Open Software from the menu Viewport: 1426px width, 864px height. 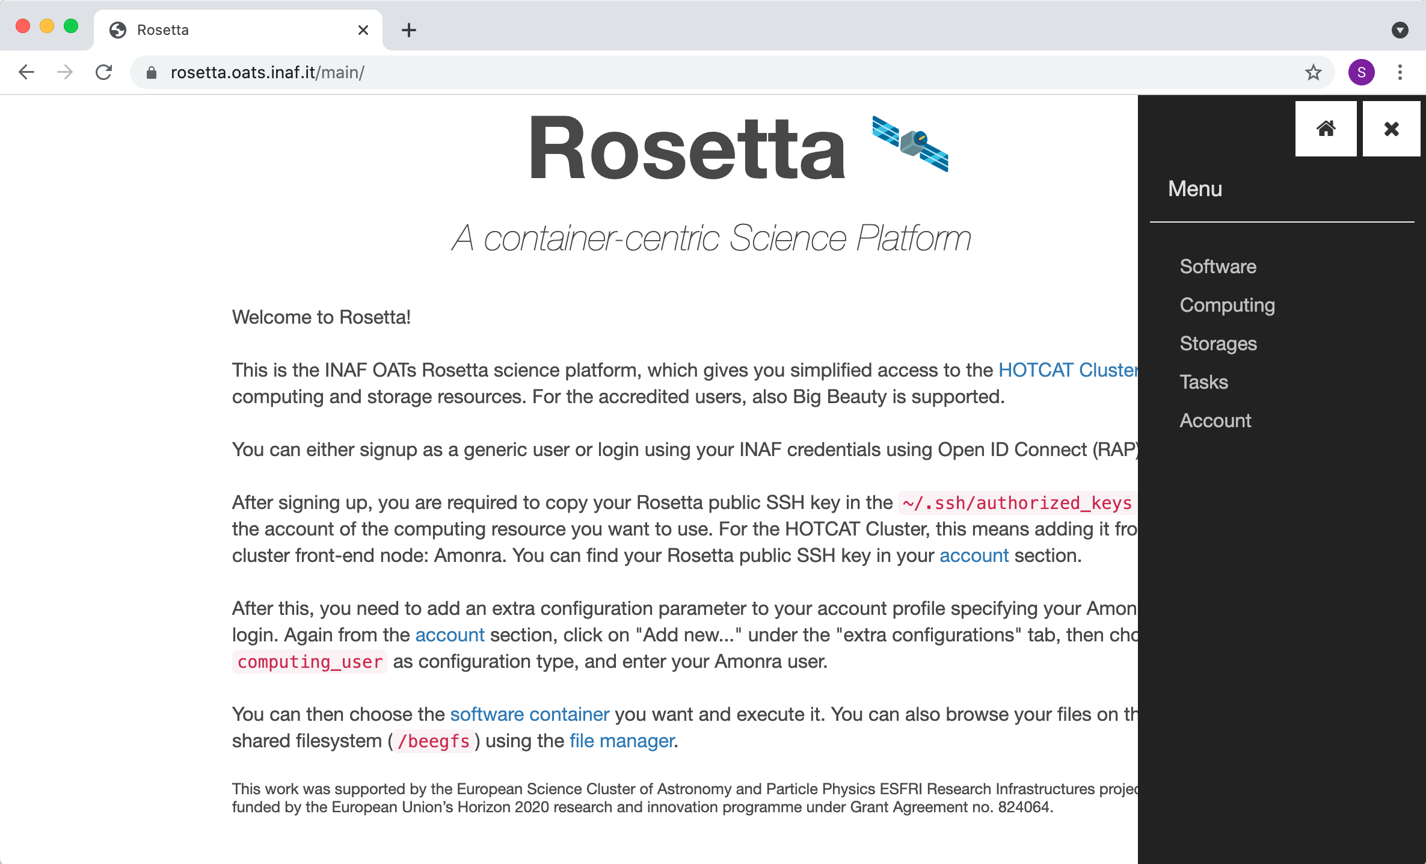tap(1218, 267)
